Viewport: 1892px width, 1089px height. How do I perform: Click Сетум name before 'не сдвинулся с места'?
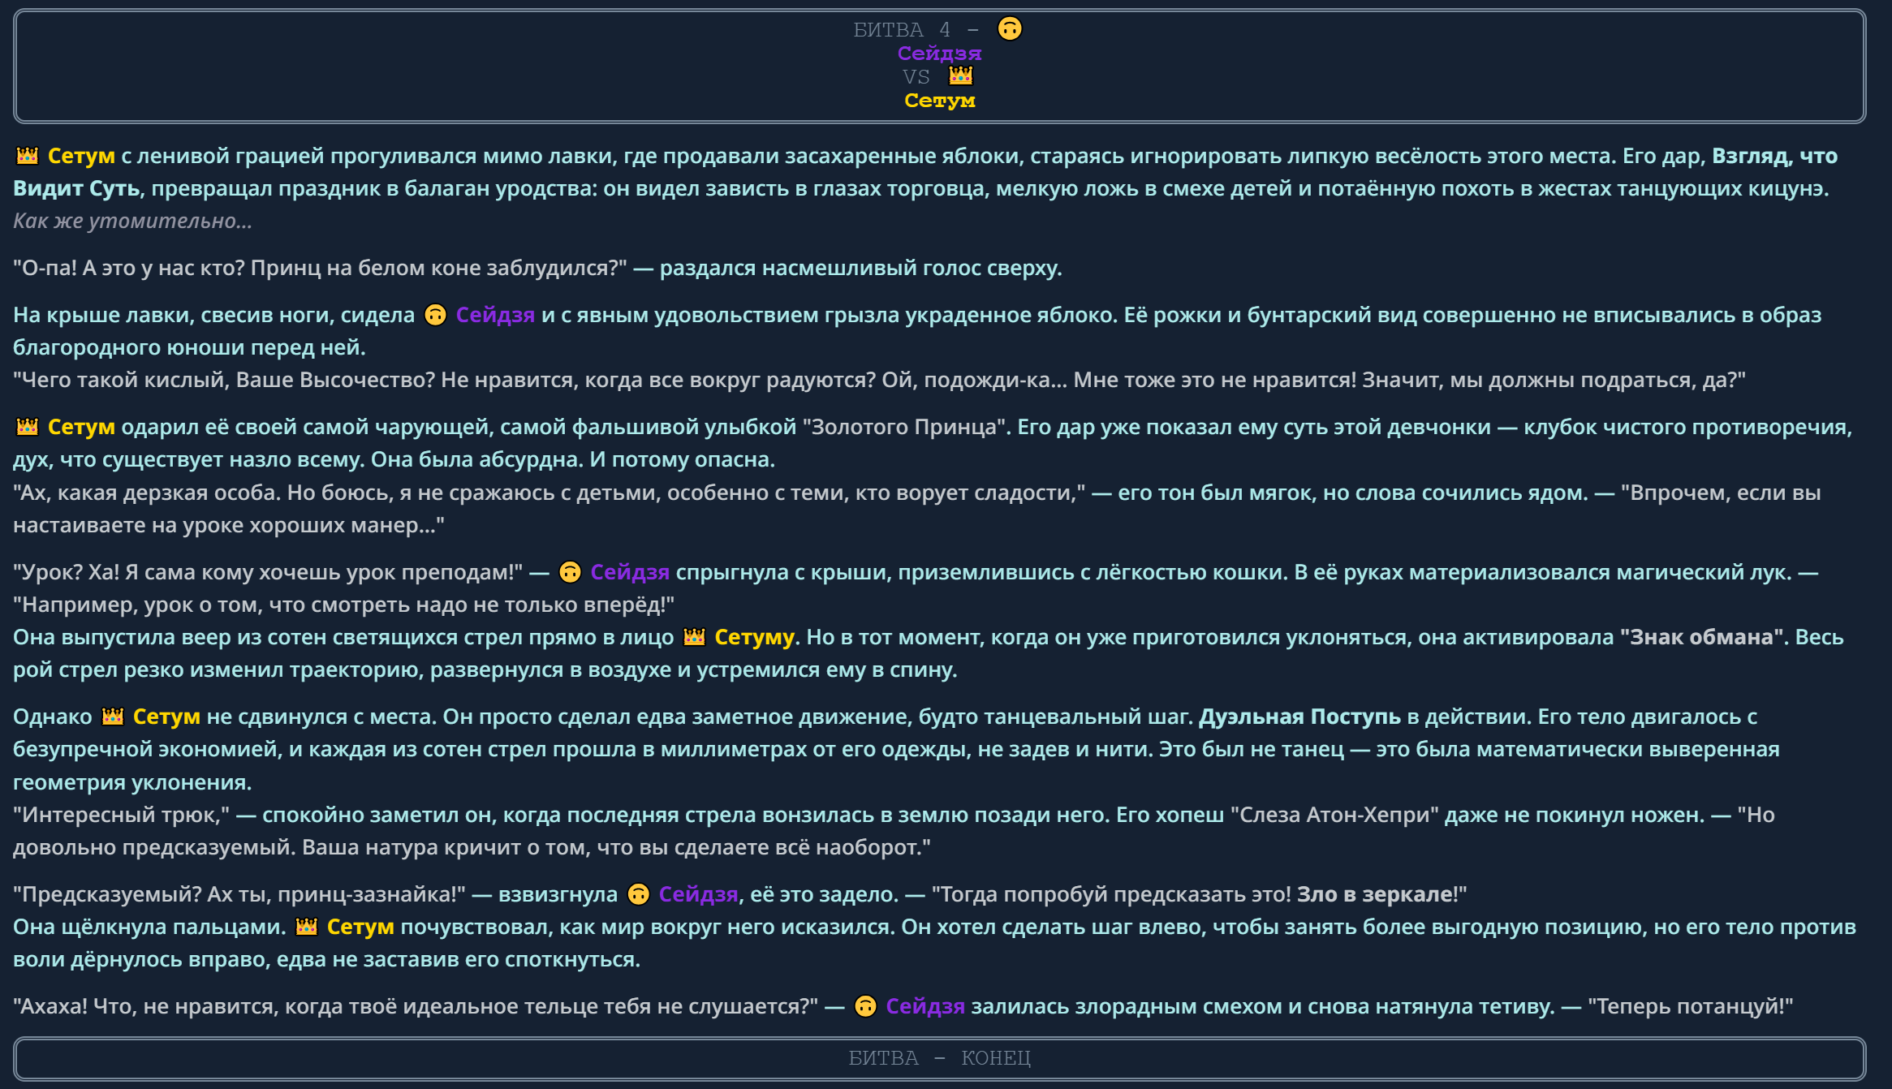coord(166,717)
